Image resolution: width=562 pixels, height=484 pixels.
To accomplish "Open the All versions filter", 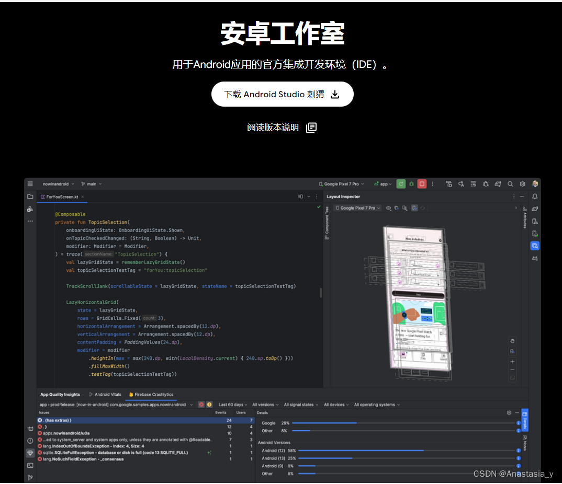I will pos(265,405).
